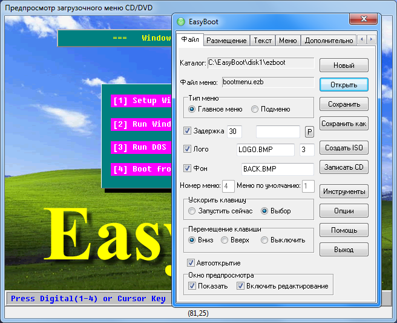The image size is (397, 323).
Task: Click the BACK.BMP background field
Action: [278, 169]
